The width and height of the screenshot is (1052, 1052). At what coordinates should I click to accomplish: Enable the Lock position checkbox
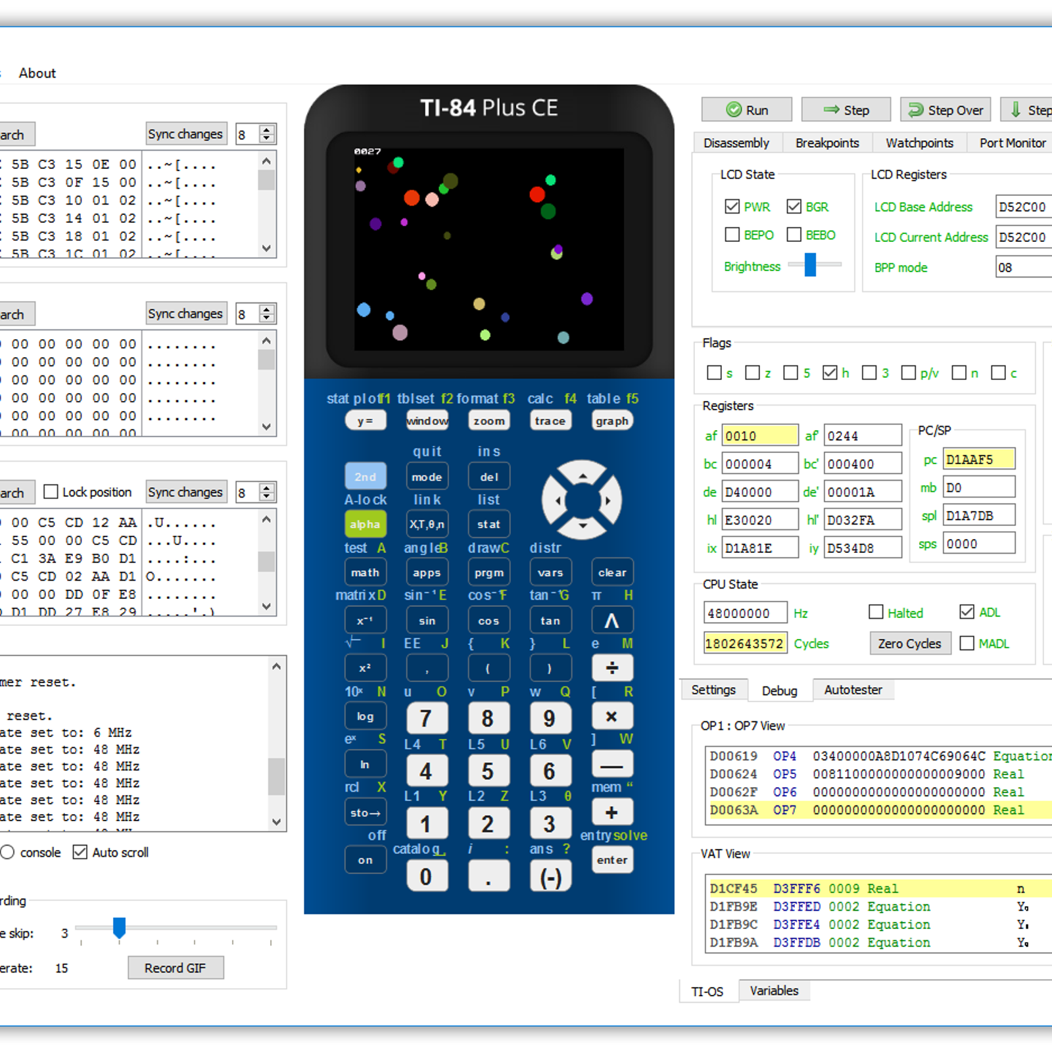tap(51, 492)
